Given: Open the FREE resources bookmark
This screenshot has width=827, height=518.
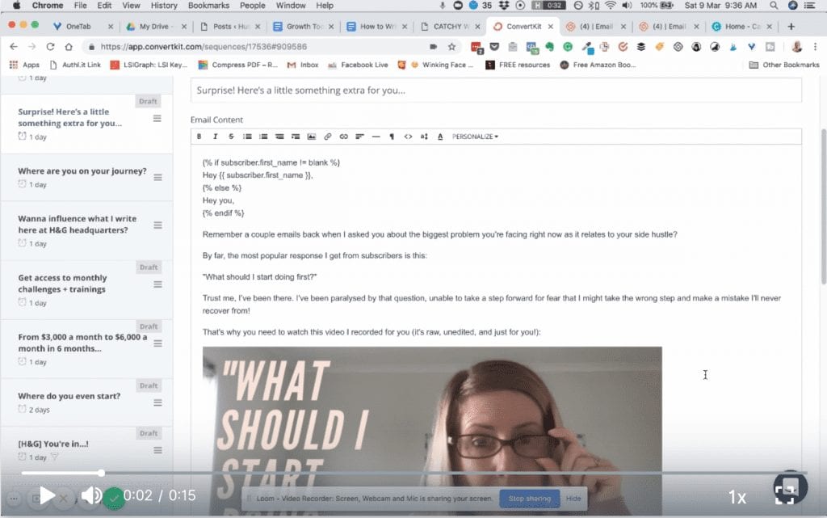Looking at the screenshot, I should (518, 65).
